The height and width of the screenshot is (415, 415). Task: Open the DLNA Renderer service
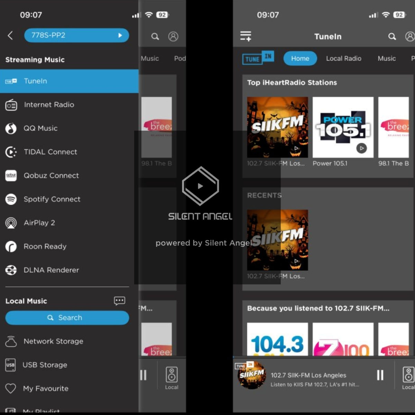(x=11, y=270)
